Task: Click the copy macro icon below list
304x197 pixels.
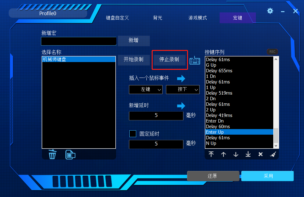Action: coord(70,154)
